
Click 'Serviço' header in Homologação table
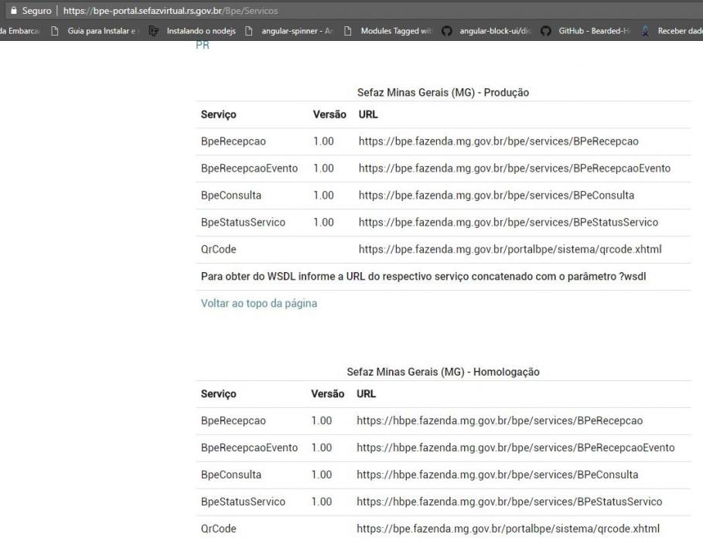[218, 394]
